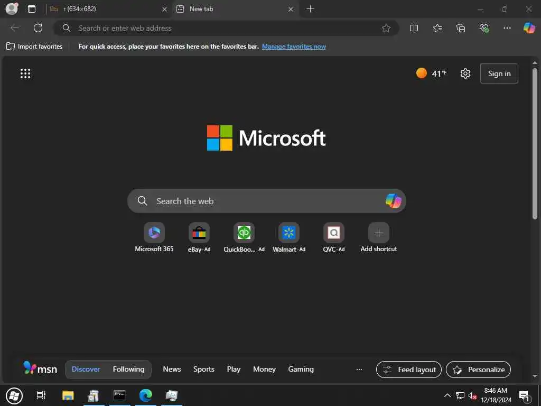Open the QVC shortcut
The width and height of the screenshot is (541, 406).
point(334,237)
